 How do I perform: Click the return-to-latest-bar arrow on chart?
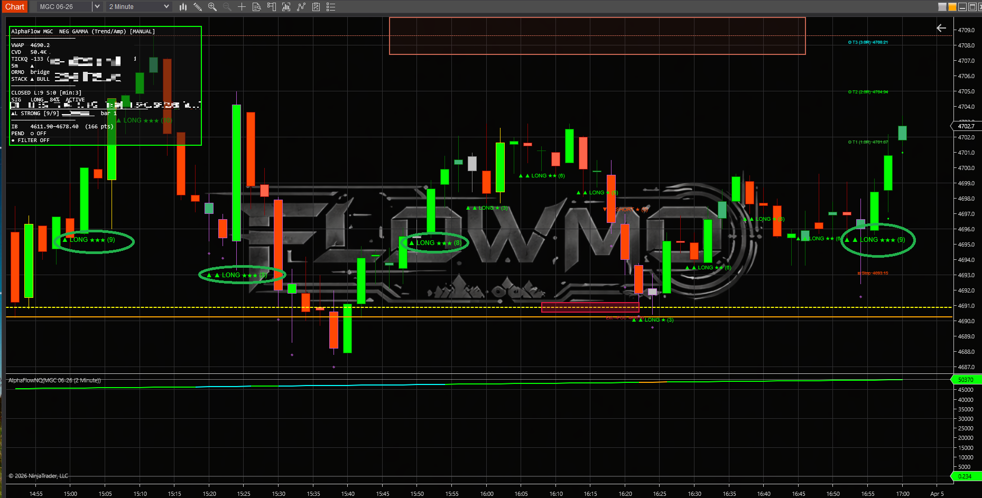coord(941,28)
